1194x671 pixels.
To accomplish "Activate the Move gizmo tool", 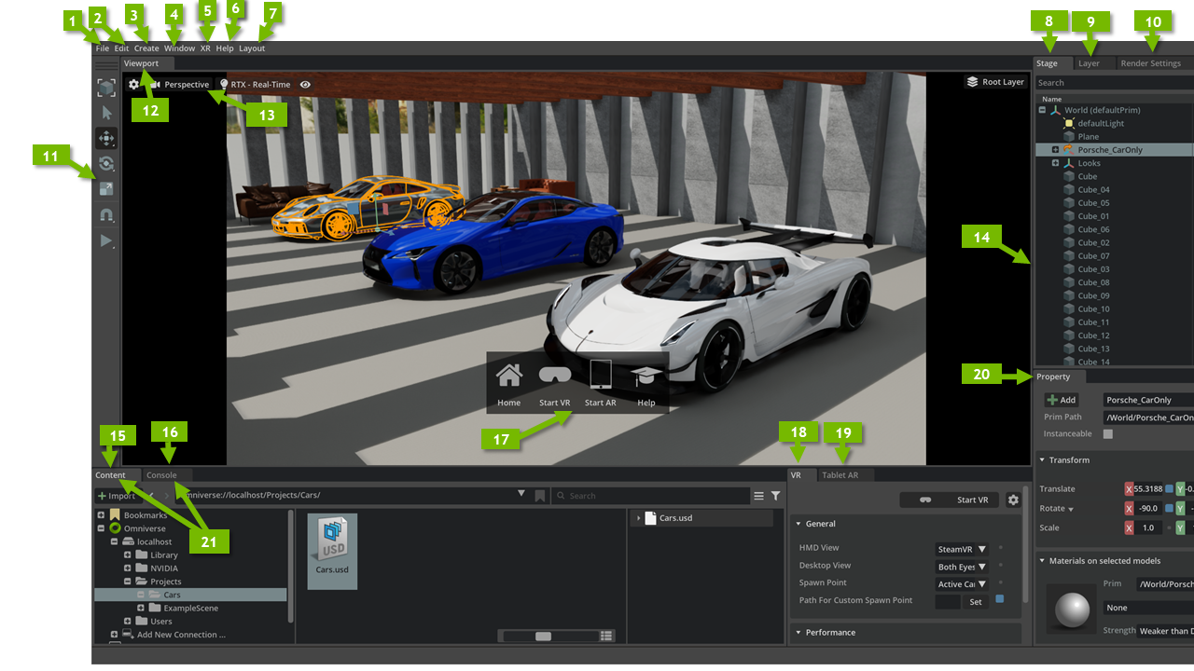I will pyautogui.click(x=106, y=139).
